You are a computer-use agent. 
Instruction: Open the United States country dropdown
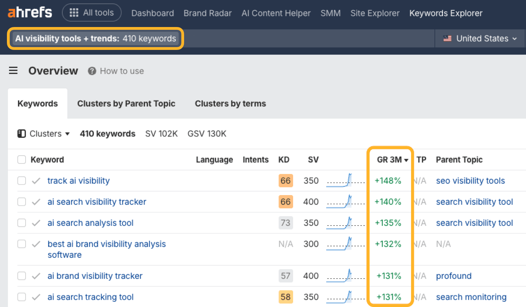pos(480,38)
